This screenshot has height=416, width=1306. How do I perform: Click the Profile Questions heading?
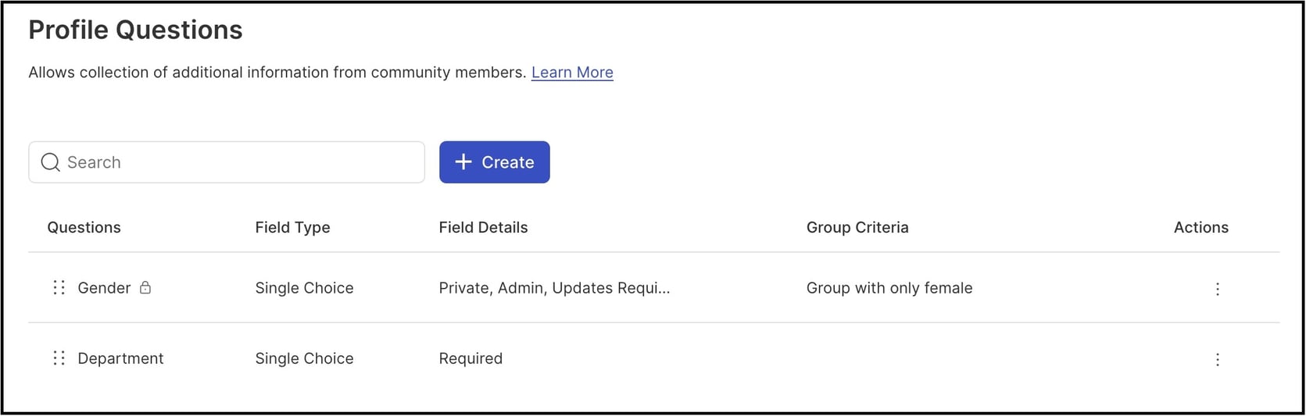coord(135,30)
